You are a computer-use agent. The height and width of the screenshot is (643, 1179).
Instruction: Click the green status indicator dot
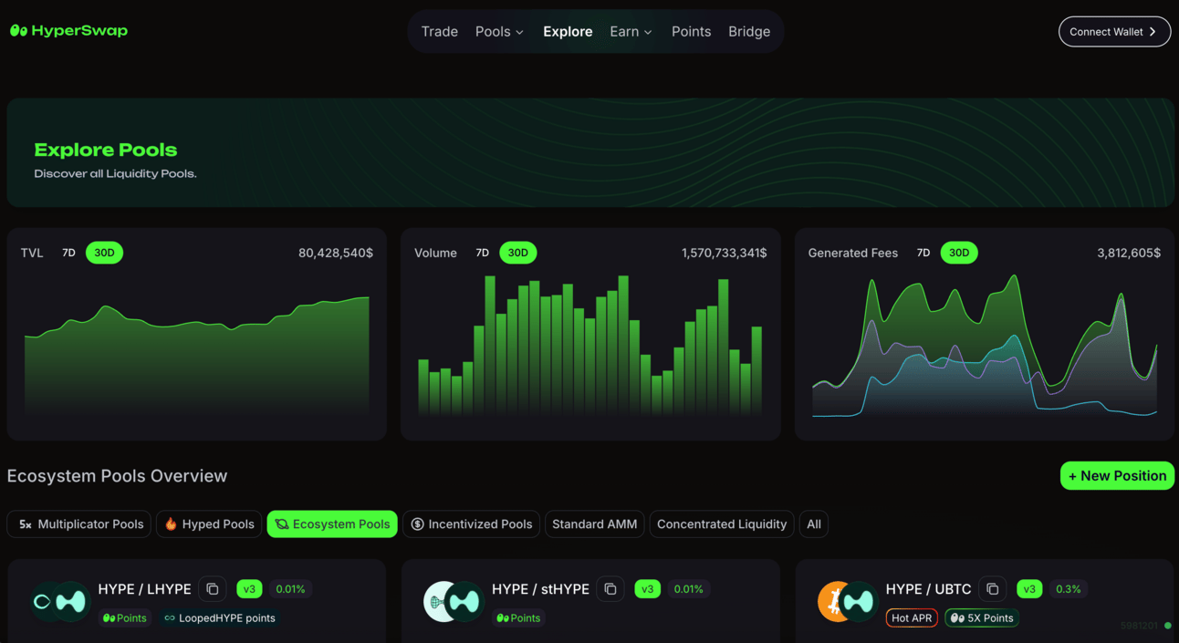tap(1167, 626)
